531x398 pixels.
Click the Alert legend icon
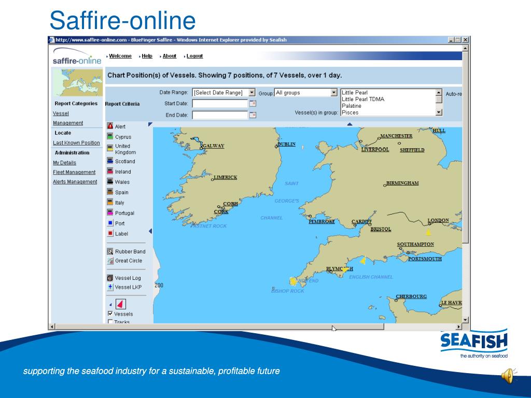pyautogui.click(x=110, y=126)
